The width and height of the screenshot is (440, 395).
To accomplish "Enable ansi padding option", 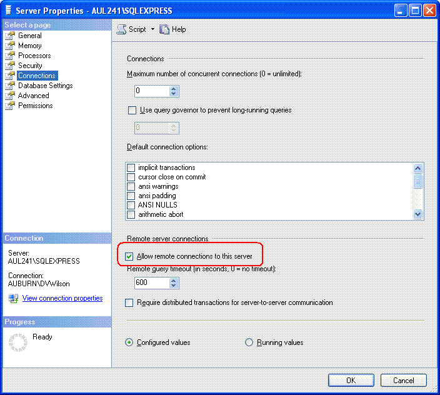I will 131,196.
